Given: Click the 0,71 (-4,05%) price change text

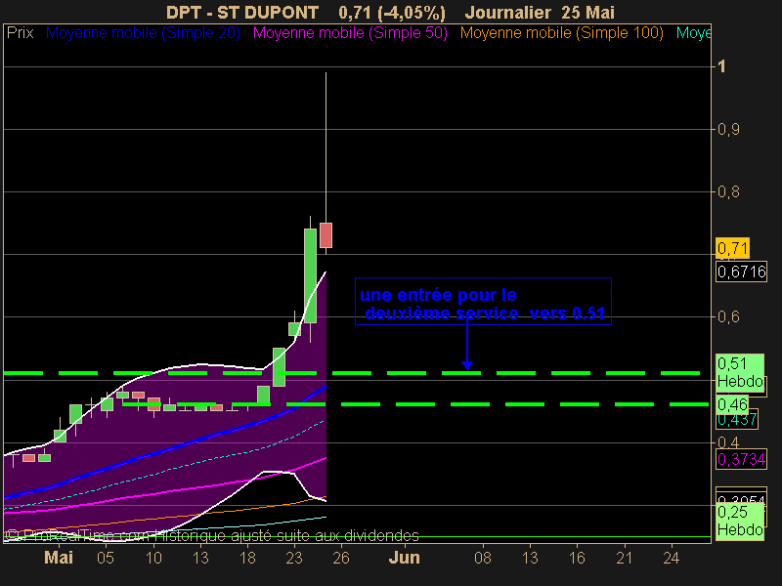Looking at the screenshot, I should 392,13.
